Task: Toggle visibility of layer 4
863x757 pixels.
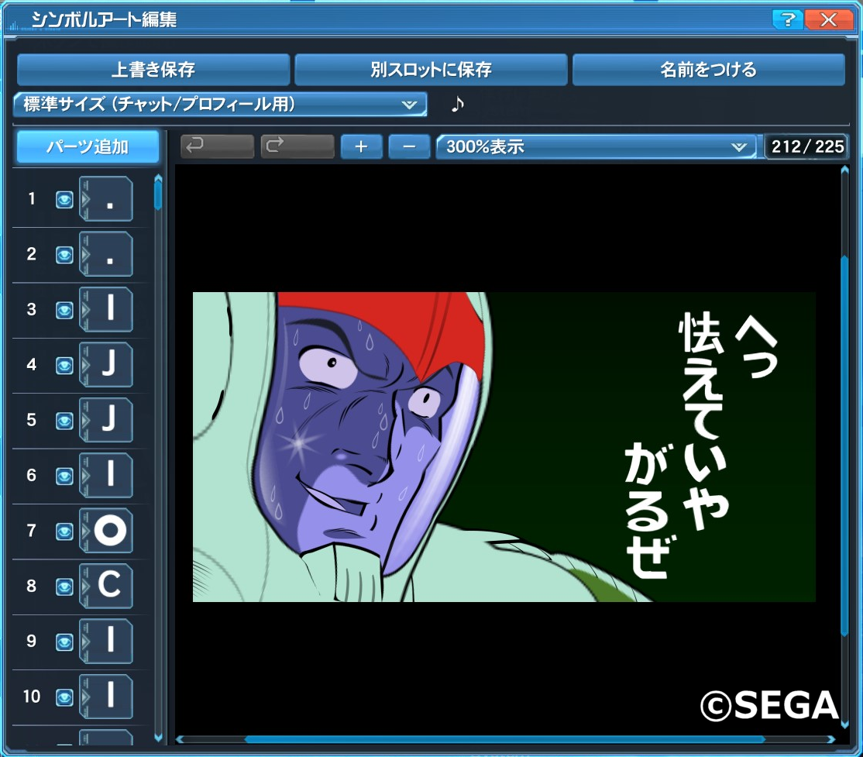Action: coord(64,366)
